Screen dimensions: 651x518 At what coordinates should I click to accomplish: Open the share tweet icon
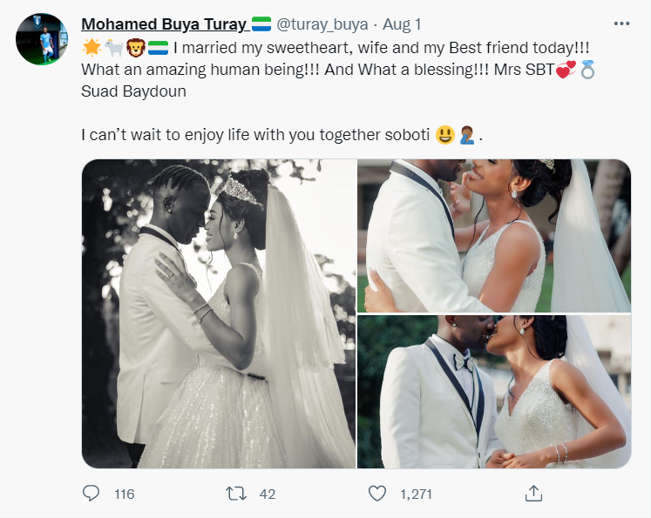click(534, 494)
